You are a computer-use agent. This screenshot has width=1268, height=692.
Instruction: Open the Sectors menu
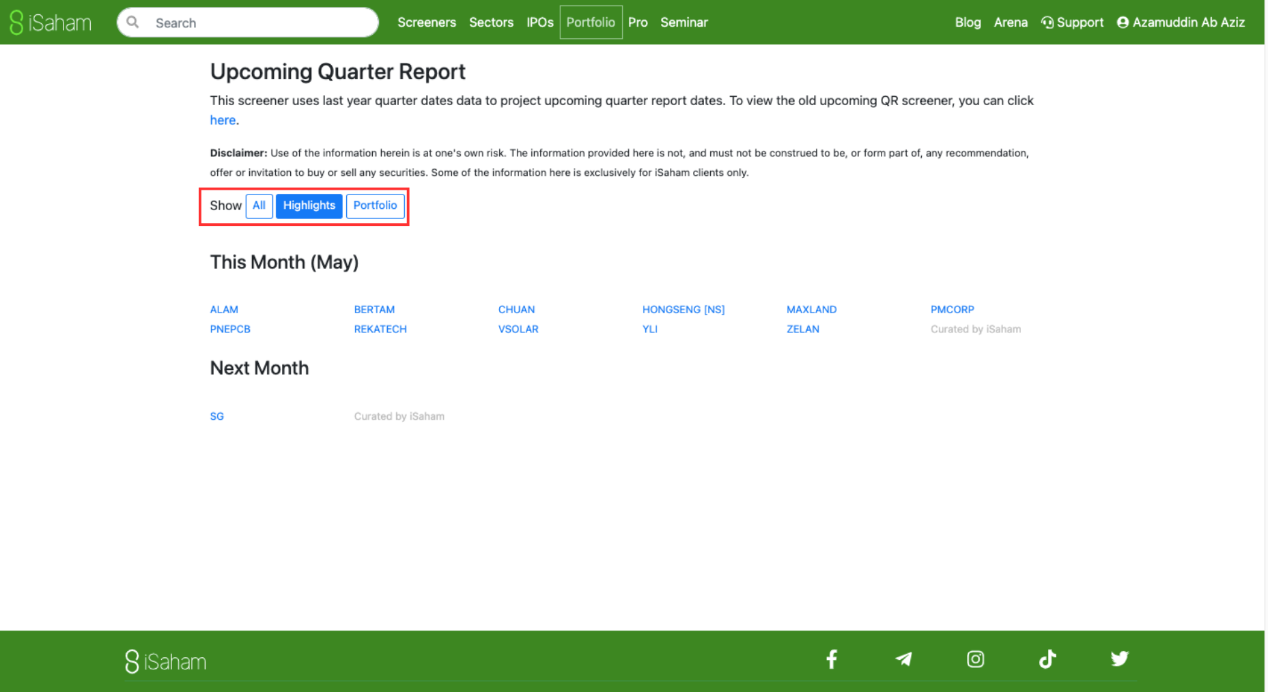point(491,23)
